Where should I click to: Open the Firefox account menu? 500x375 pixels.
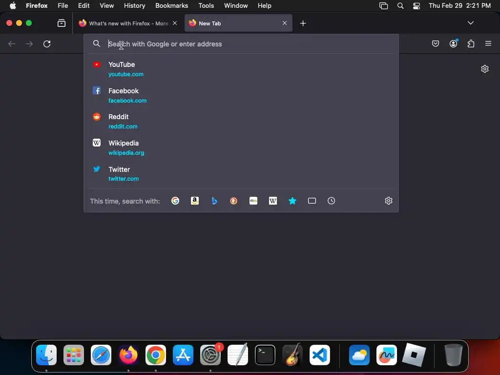(453, 43)
